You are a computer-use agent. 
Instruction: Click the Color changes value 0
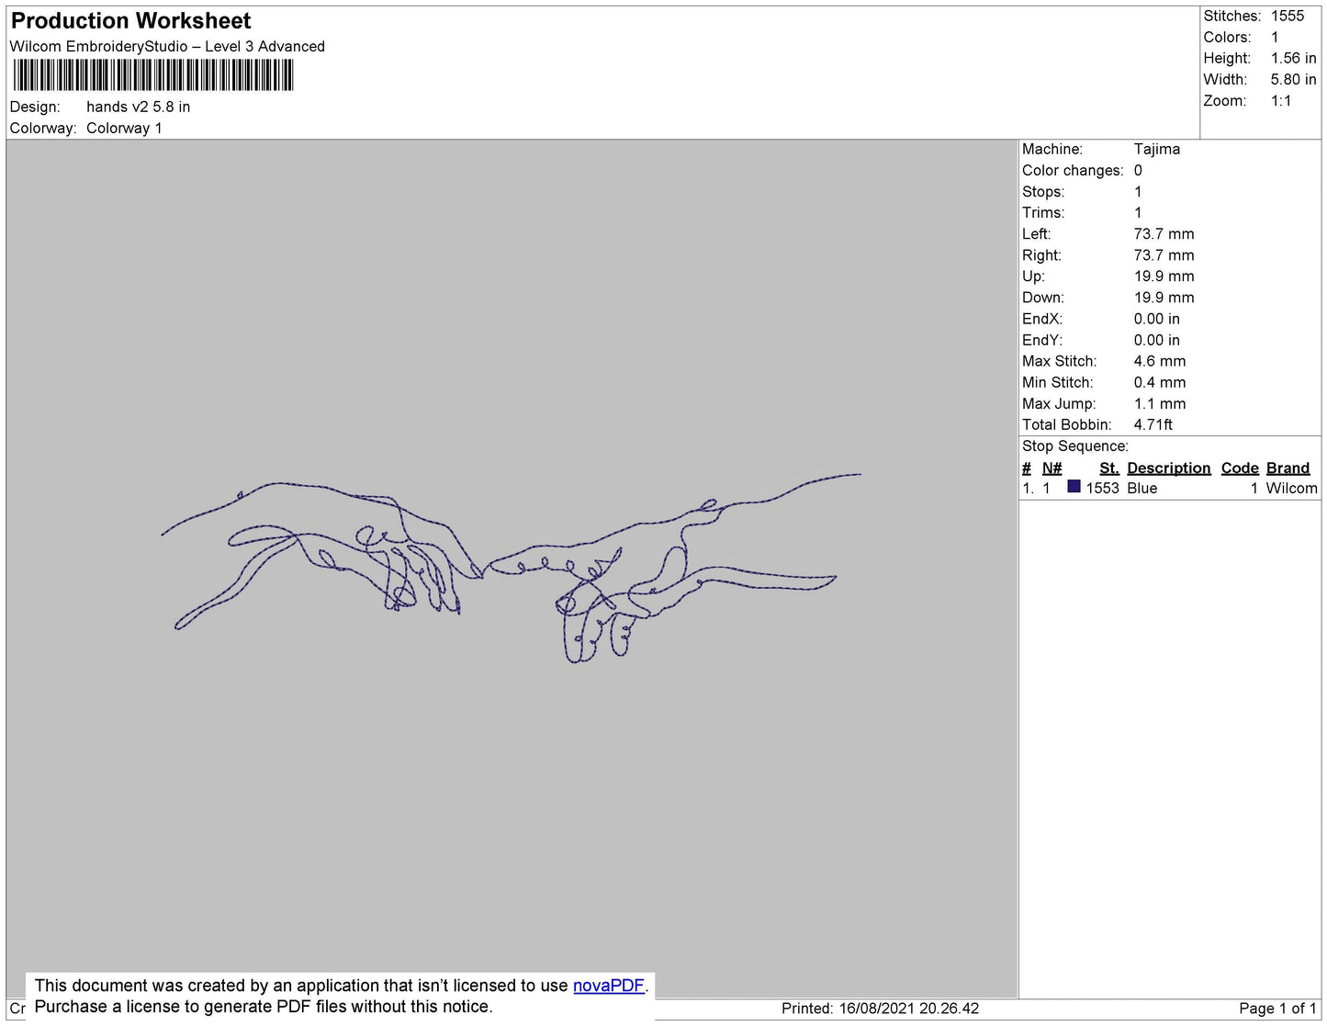[x=1138, y=171]
